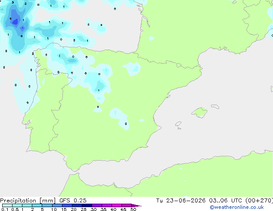
Task: Click the 45–50 mm legend swatch
Action: click(x=127, y=205)
